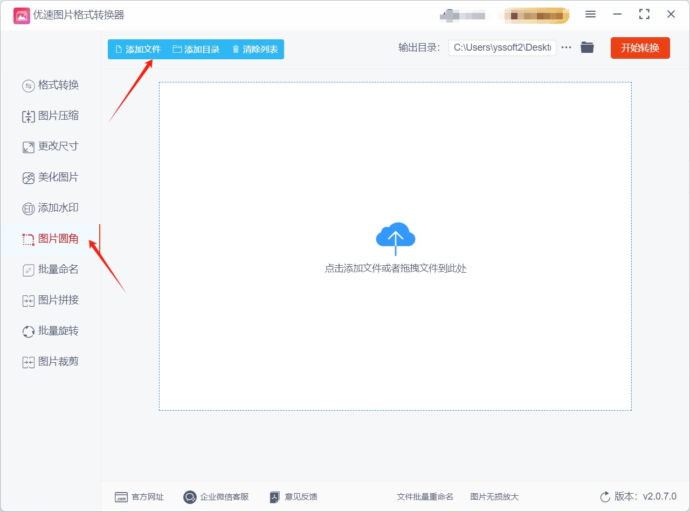Open the 图片无损放大 link
The height and width of the screenshot is (512, 690).
click(494, 497)
